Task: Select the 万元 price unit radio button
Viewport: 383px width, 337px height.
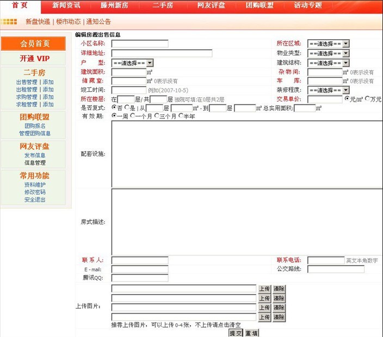Action: pos(367,99)
